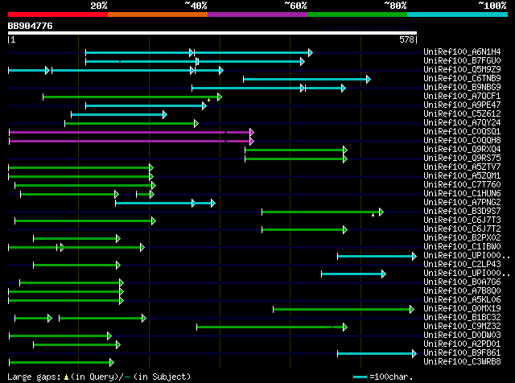This screenshot has height=383, width=515.
Task: Click the UniRef100_B3D9S7 label
Action: tap(462, 212)
